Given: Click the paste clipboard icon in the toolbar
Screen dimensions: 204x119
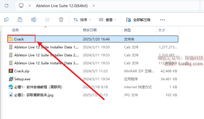Looking at the screenshot, I should click(x=20, y=20).
